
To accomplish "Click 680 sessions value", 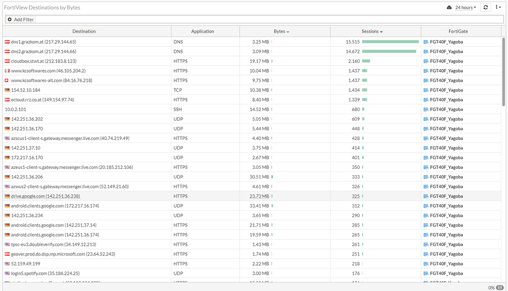I will pos(356,109).
